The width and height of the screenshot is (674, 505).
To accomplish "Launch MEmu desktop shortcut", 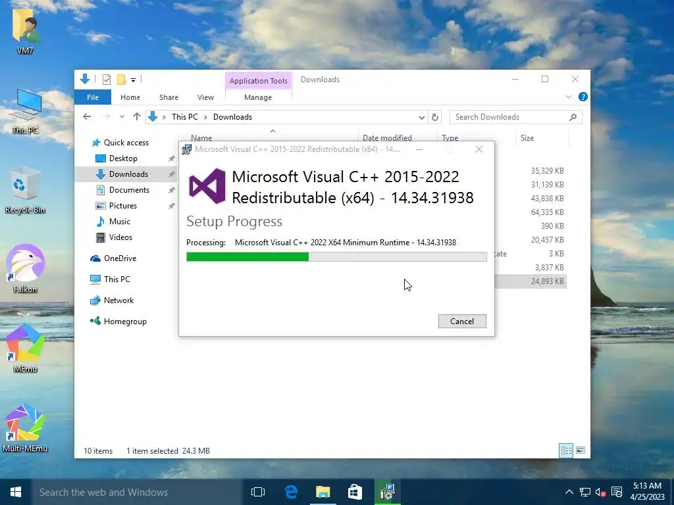I will [25, 349].
